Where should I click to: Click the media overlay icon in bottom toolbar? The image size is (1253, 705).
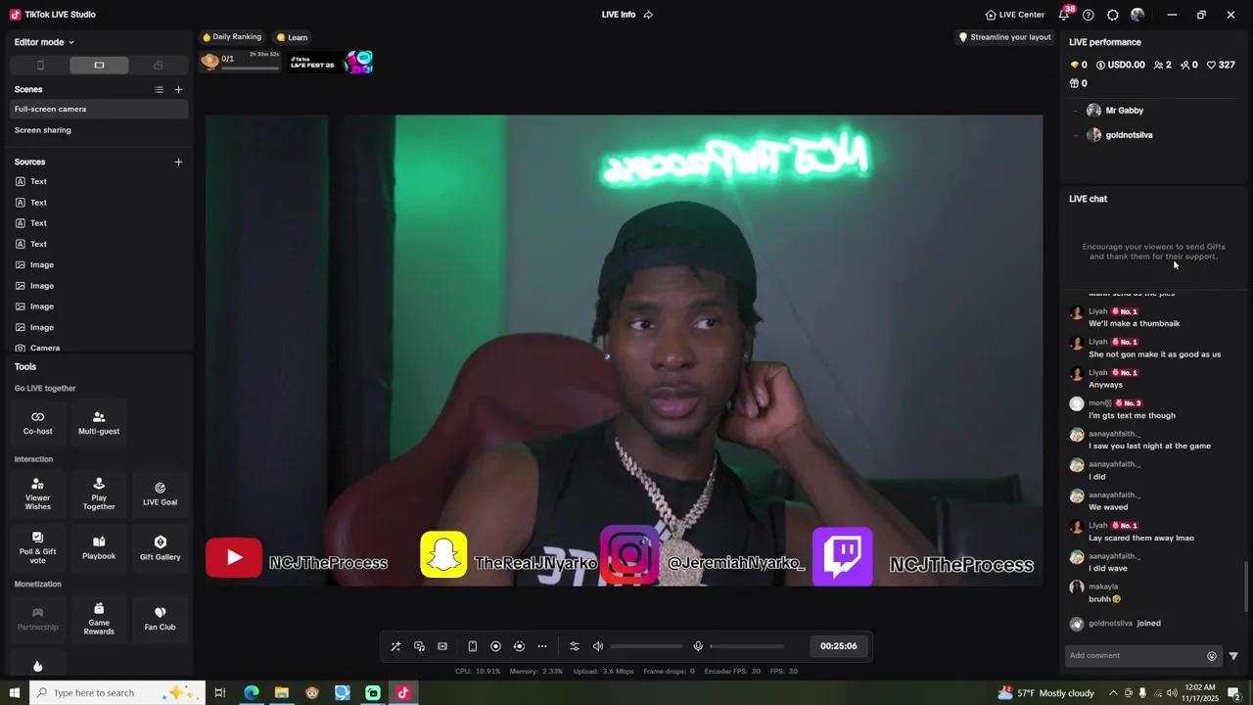(419, 646)
